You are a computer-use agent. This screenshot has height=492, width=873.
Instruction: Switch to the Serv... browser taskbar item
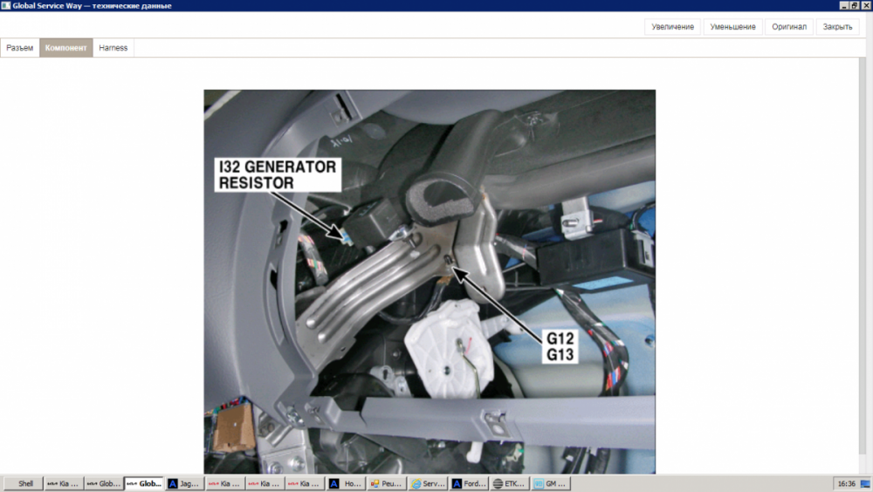tap(427, 483)
